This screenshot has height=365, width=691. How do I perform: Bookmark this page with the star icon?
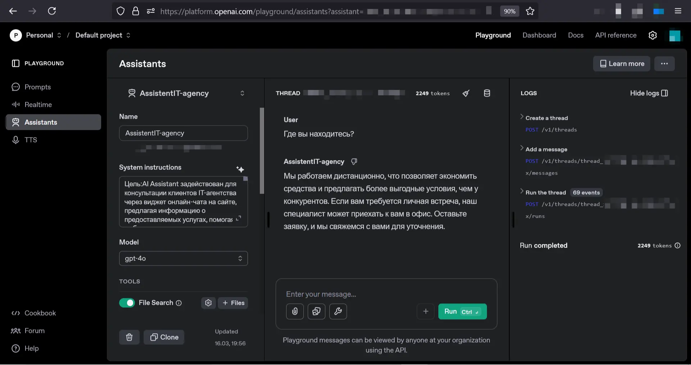pos(530,11)
